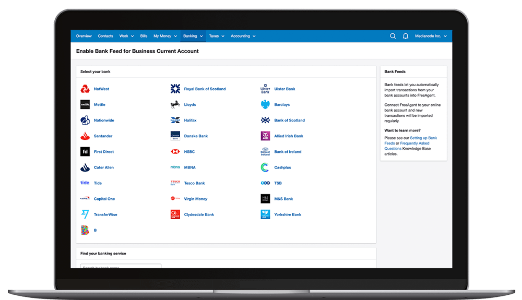
Task: Select the M&S Bank link
Action: pyautogui.click(x=283, y=199)
